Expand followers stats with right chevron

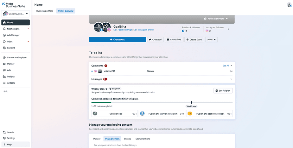pyautogui.click(x=228, y=29)
